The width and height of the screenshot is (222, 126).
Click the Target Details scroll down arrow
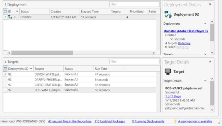pos(212,110)
